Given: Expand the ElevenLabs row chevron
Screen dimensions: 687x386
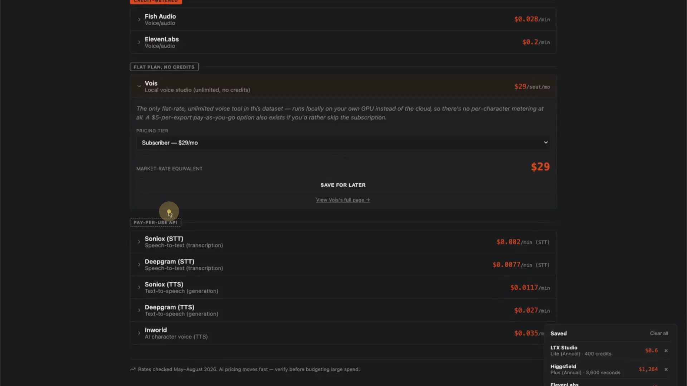Looking at the screenshot, I should click(139, 42).
